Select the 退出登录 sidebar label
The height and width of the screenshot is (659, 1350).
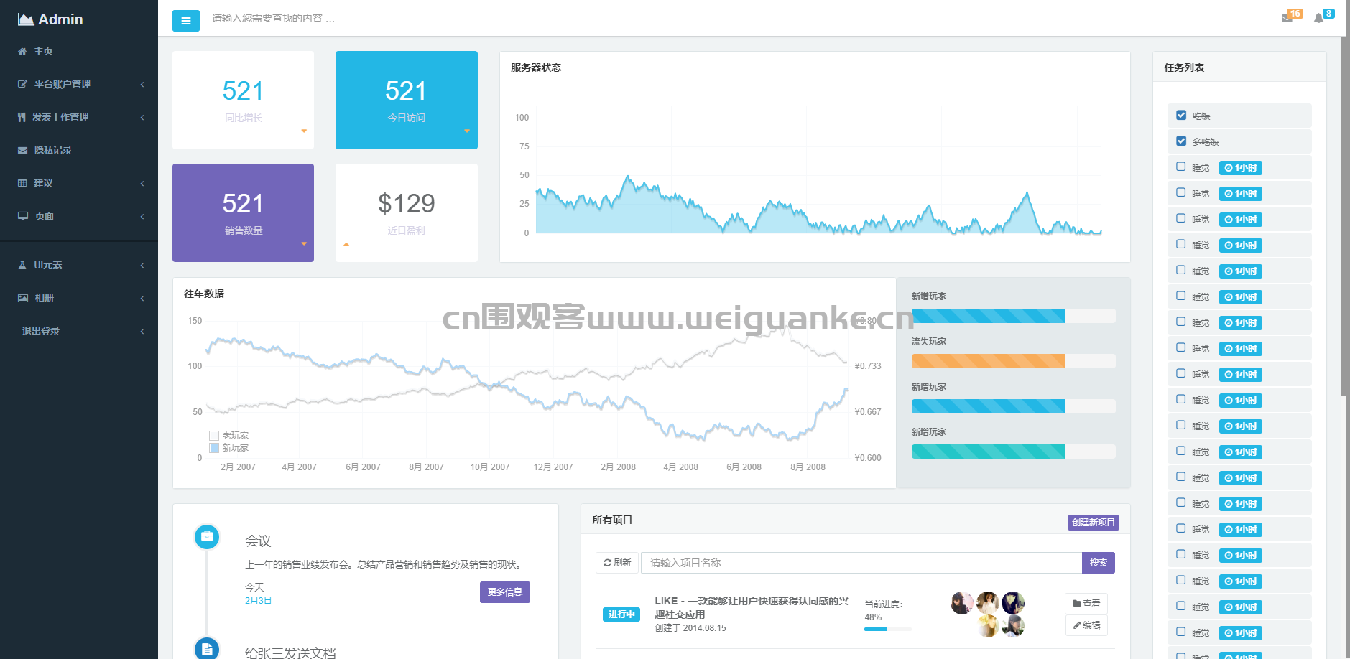[x=41, y=331]
